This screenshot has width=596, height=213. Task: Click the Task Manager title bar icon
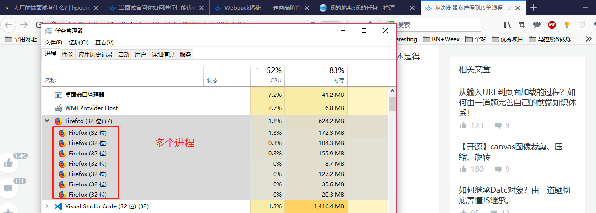49,30
